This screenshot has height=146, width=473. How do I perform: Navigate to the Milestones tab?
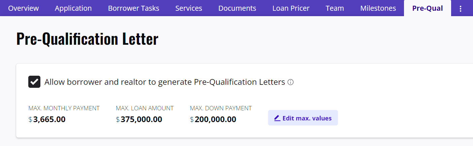coord(378,8)
